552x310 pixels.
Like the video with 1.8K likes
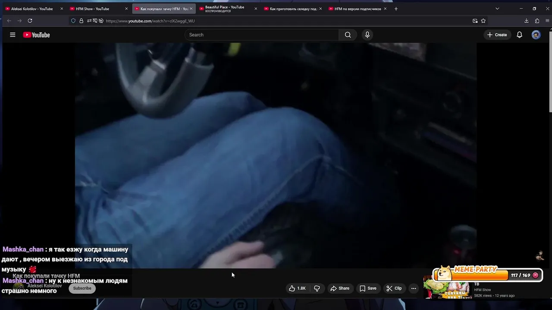[297, 288]
